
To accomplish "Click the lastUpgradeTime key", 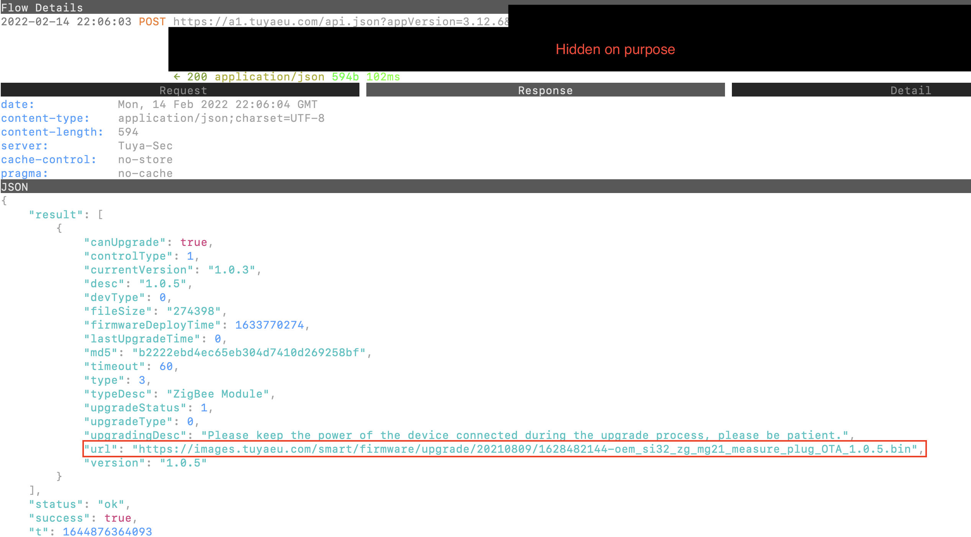I will pyautogui.click(x=142, y=339).
